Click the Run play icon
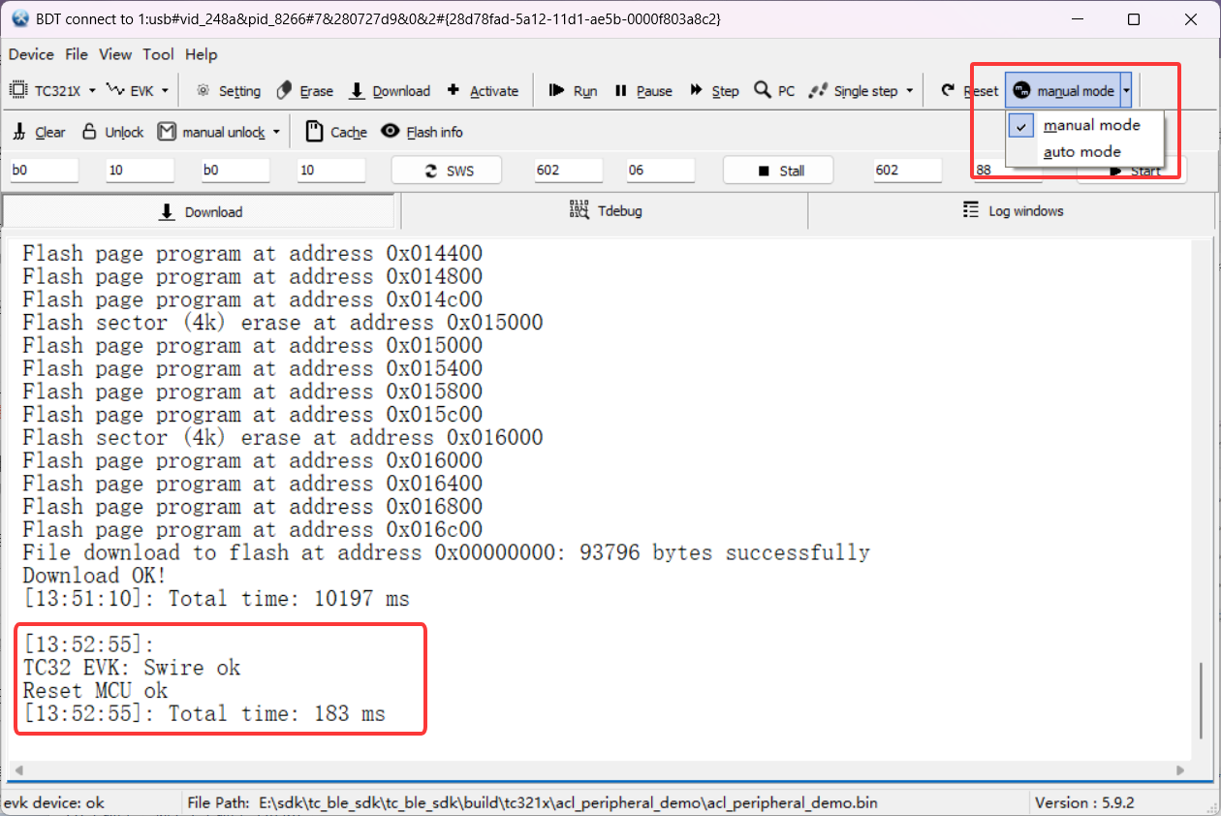Viewport: 1221px width, 816px height. (556, 90)
